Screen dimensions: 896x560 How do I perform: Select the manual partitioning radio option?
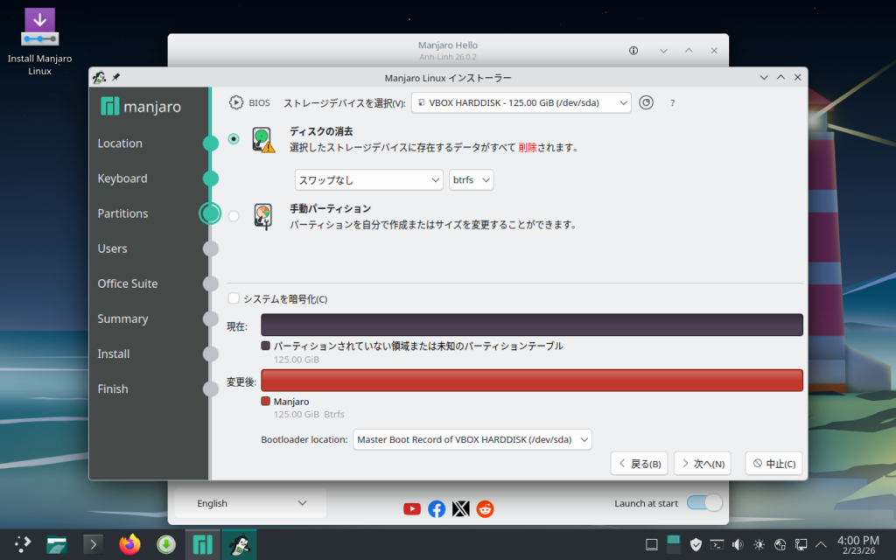234,216
